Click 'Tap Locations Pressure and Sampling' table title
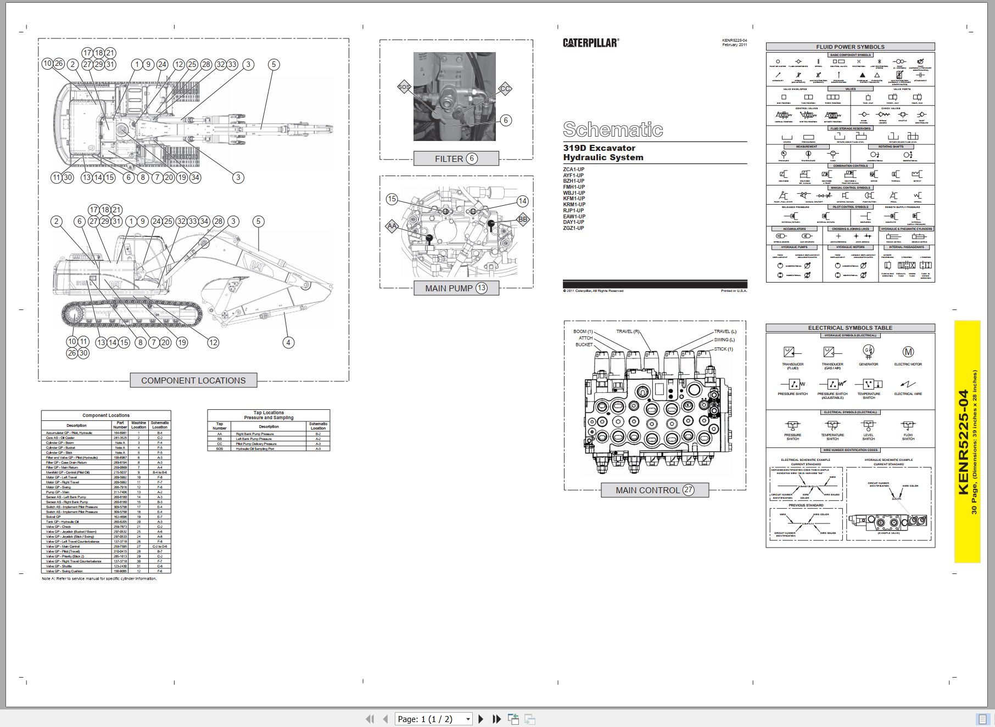Viewport: 995px width, 727px height. (x=269, y=415)
